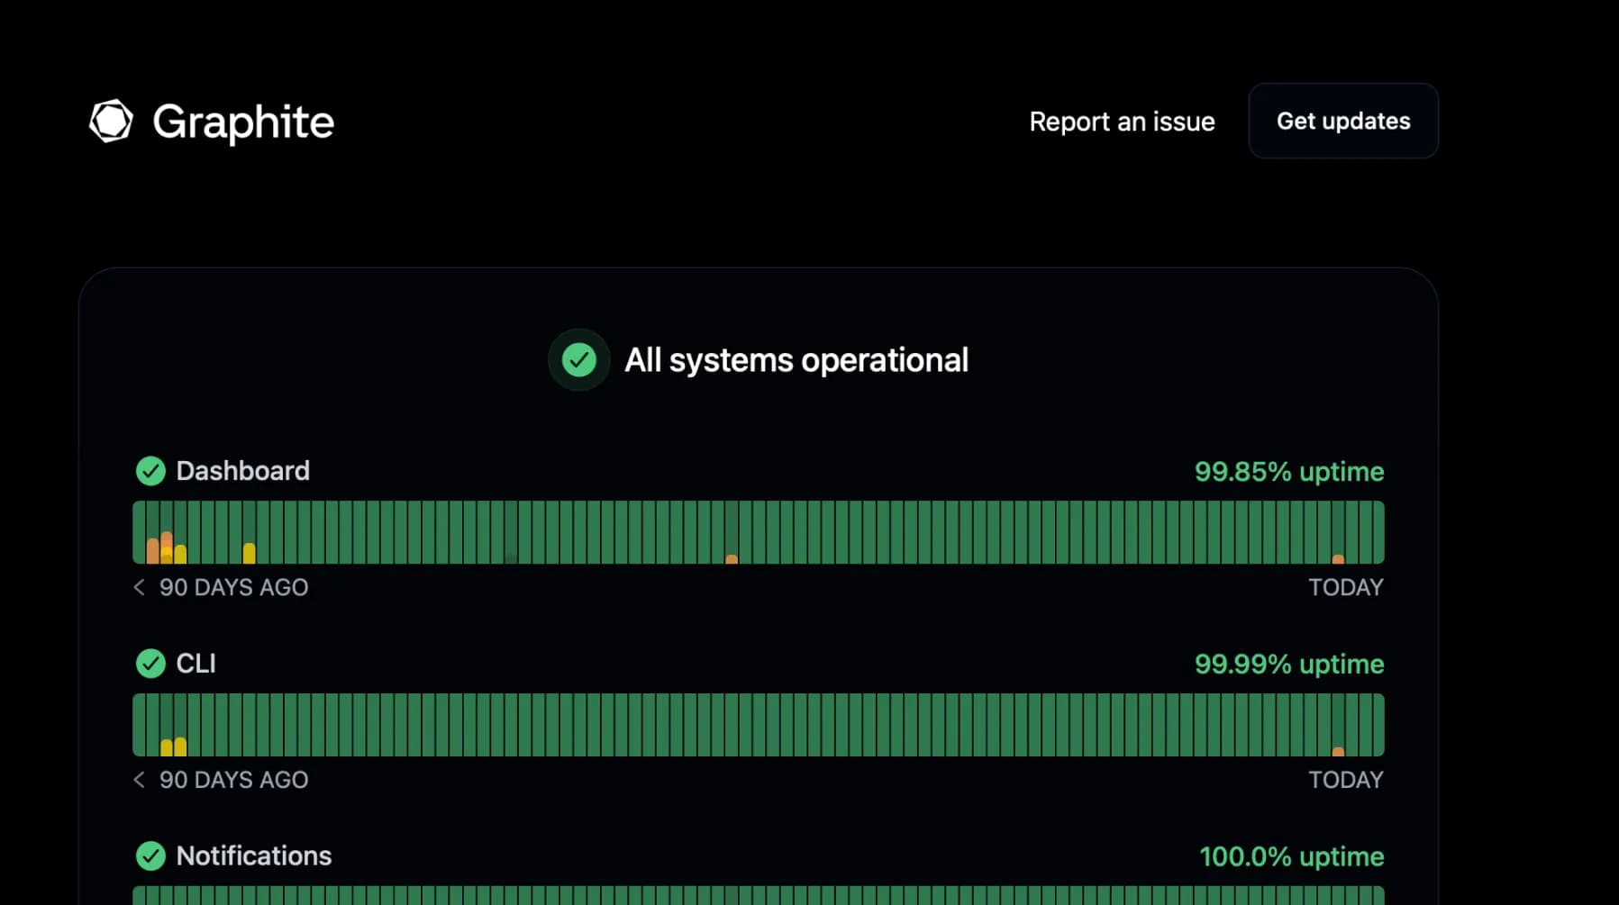The width and height of the screenshot is (1619, 905).
Task: Go back with chevron under CLI timeline
Action: [x=139, y=780]
